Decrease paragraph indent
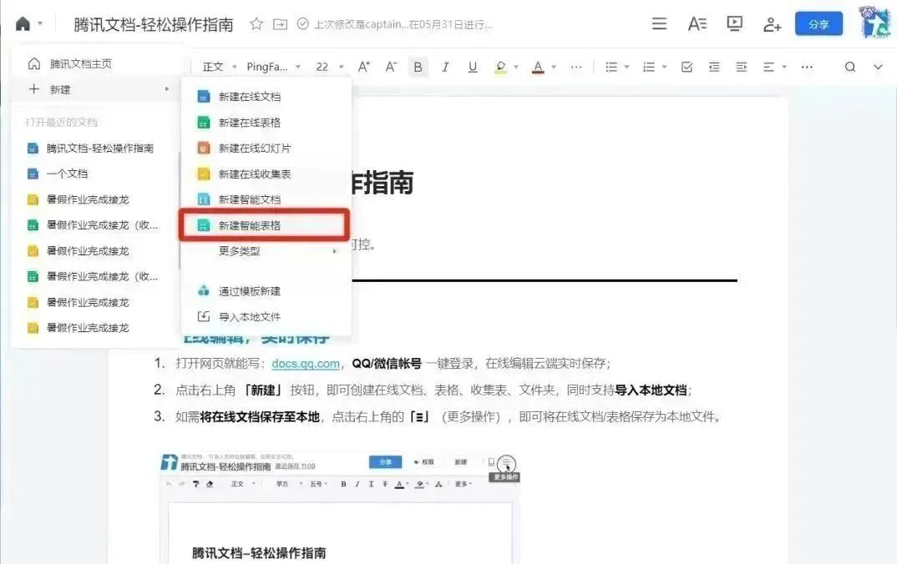 coord(714,67)
